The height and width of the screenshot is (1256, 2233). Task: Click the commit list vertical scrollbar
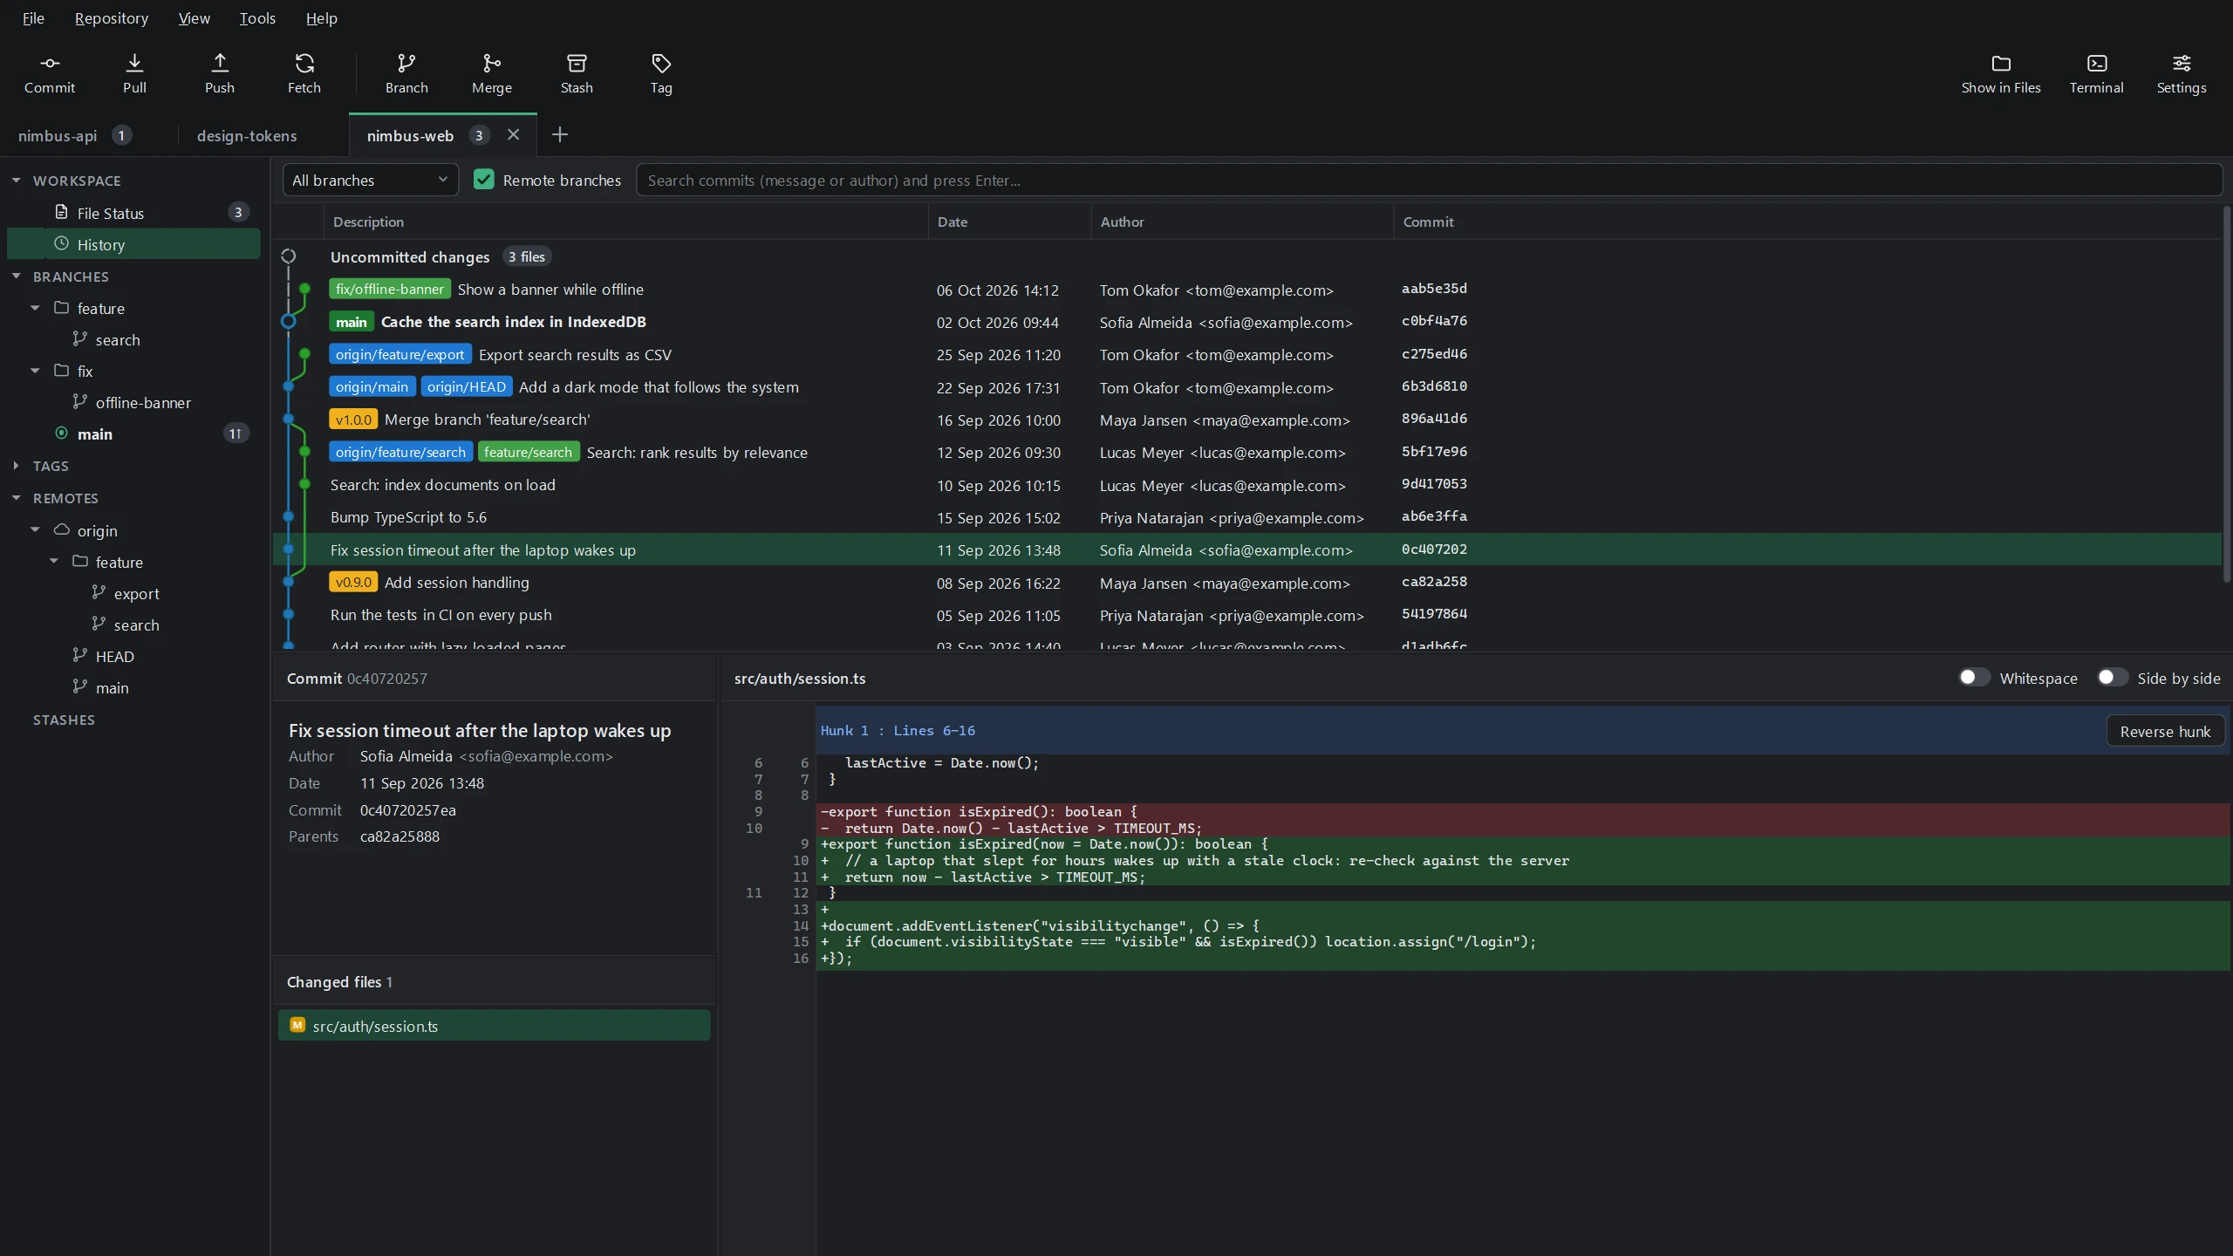point(2227,394)
